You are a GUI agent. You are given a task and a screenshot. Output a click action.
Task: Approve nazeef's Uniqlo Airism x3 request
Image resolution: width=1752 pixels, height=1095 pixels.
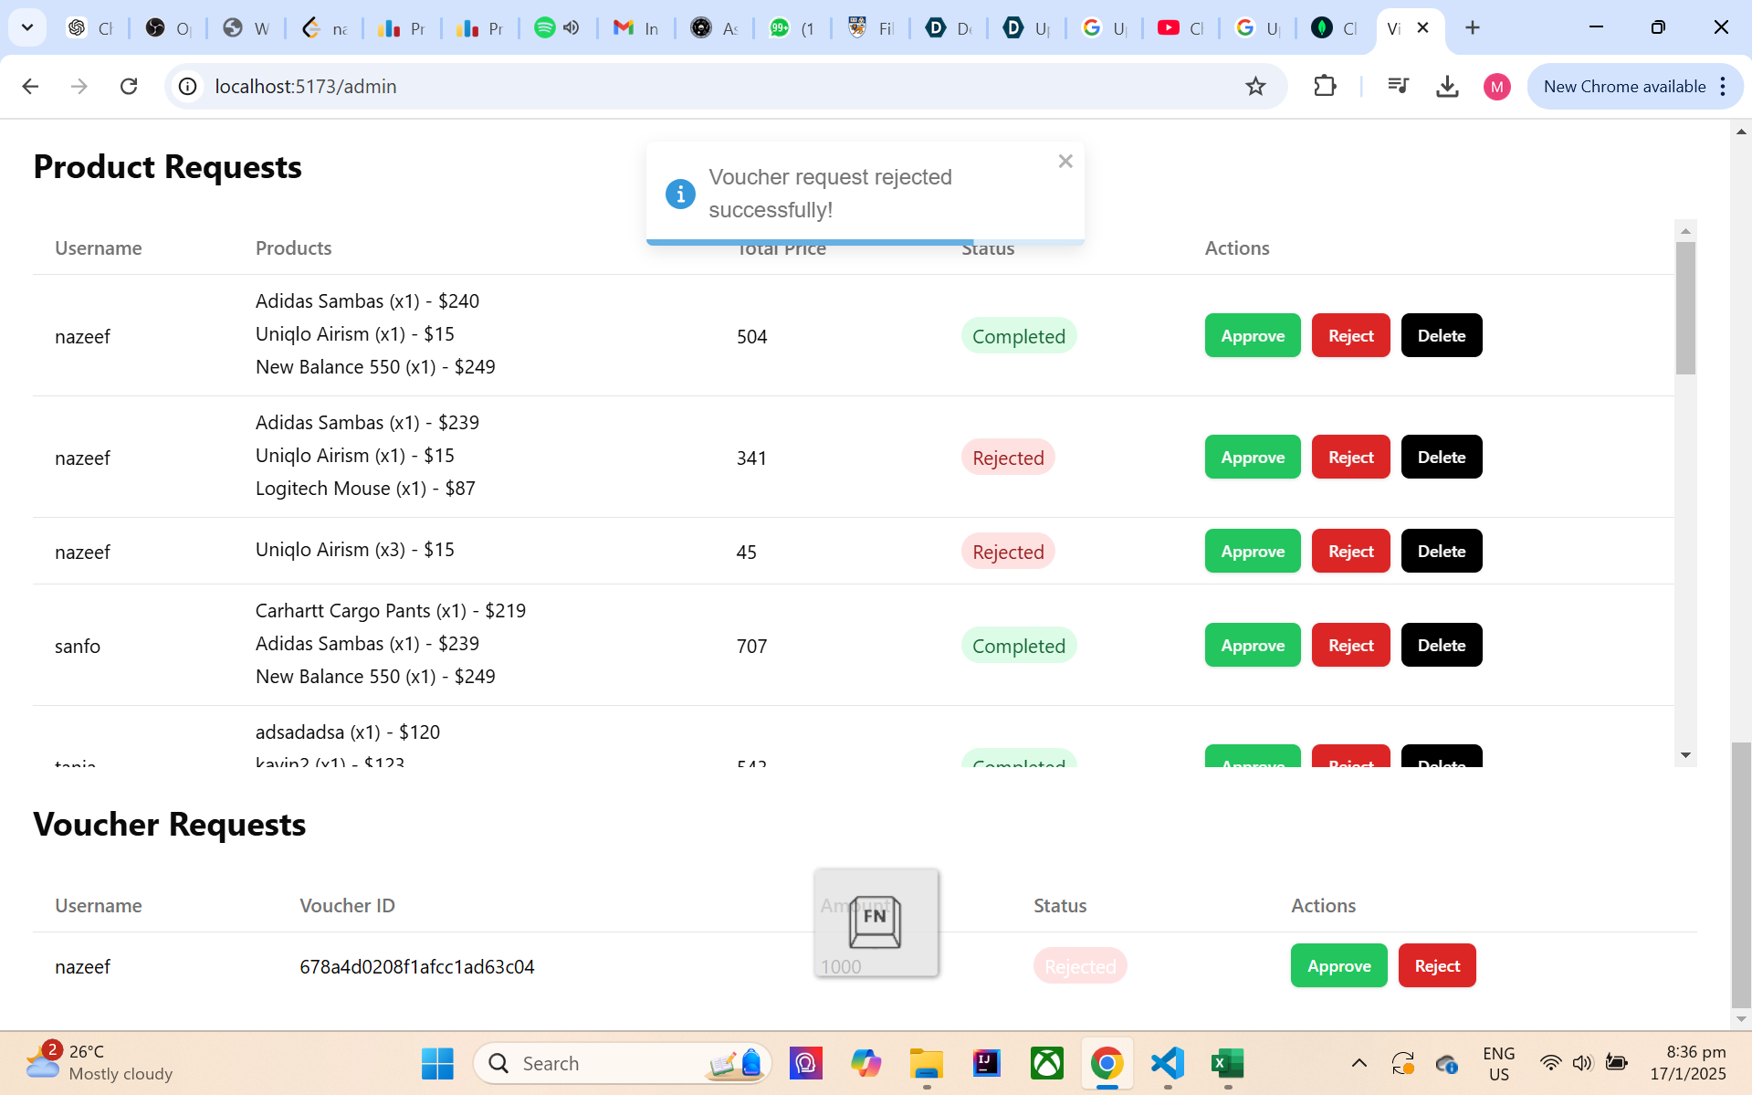tap(1253, 552)
